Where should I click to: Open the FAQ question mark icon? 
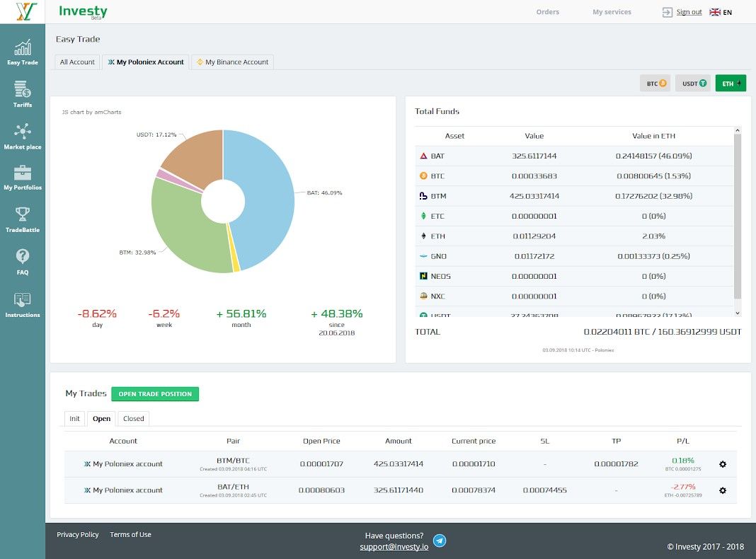point(23,256)
